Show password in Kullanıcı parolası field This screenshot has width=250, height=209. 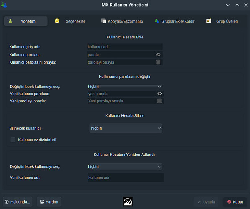pos(158,55)
